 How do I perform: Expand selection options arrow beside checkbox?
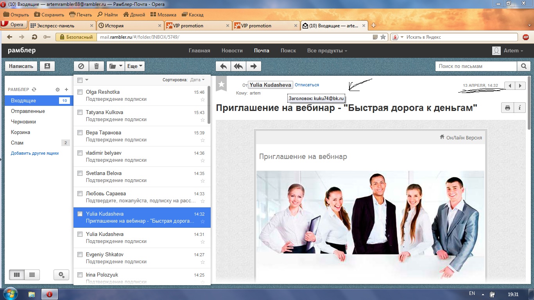coord(87,80)
